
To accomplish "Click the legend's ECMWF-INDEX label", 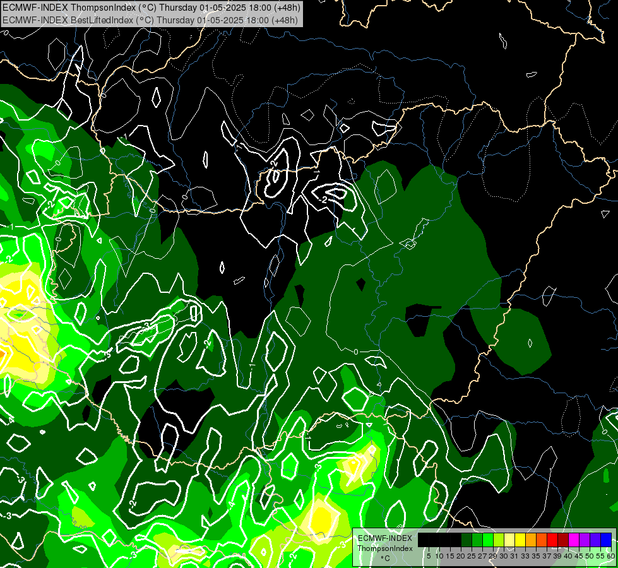I will [385, 538].
